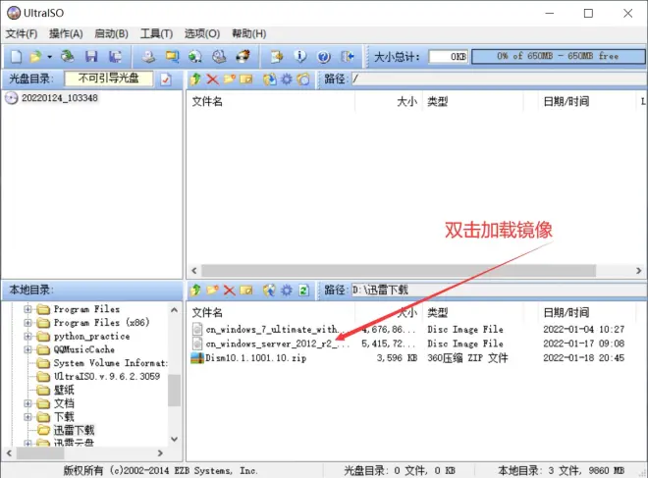Click the local pane Up folder icon
The height and width of the screenshot is (478, 648).
[195, 290]
